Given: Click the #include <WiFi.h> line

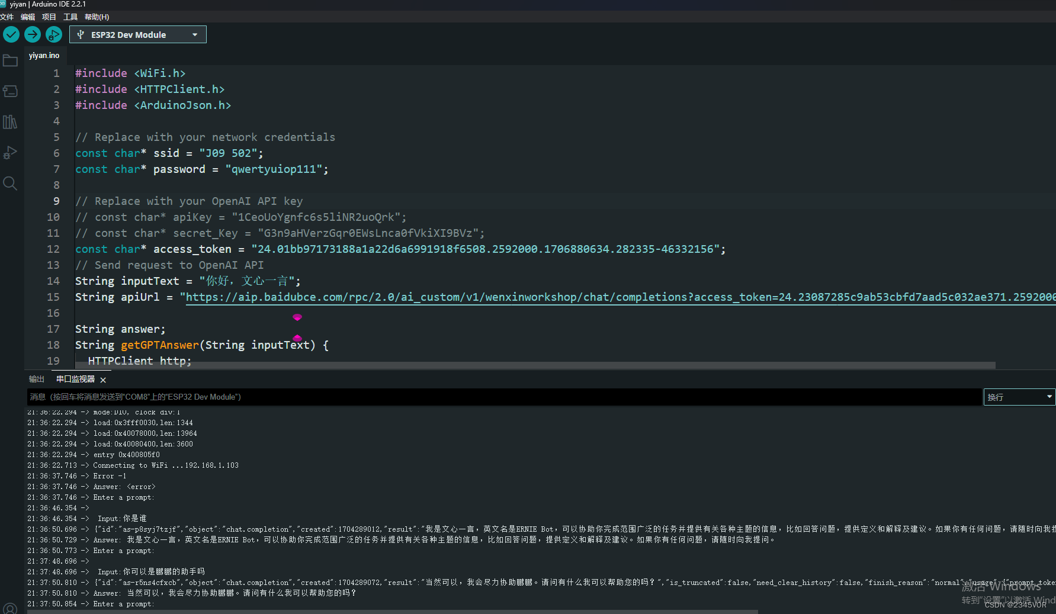Looking at the screenshot, I should [x=130, y=73].
